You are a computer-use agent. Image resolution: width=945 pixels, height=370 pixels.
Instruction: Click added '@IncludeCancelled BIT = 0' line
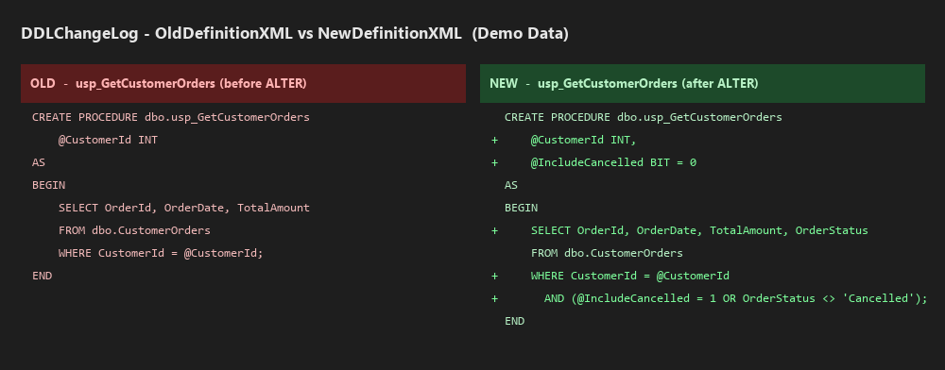613,162
